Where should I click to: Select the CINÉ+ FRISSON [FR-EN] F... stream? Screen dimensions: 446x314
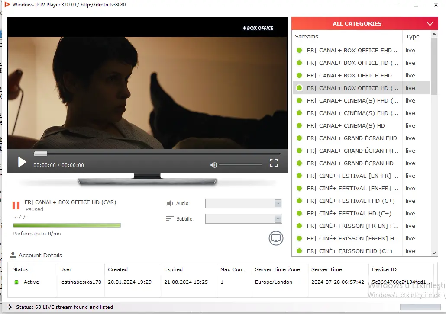pyautogui.click(x=352, y=226)
